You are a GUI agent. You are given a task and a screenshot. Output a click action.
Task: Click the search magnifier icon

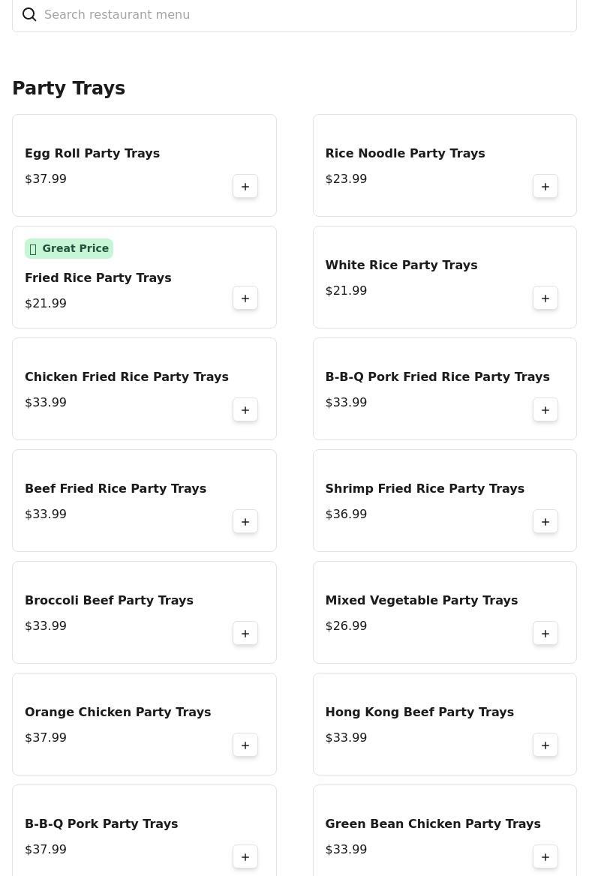point(29,15)
